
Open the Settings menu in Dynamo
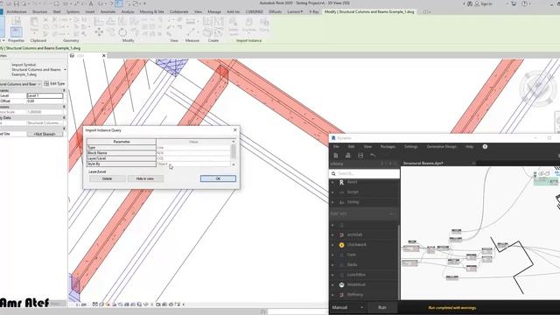pos(411,147)
